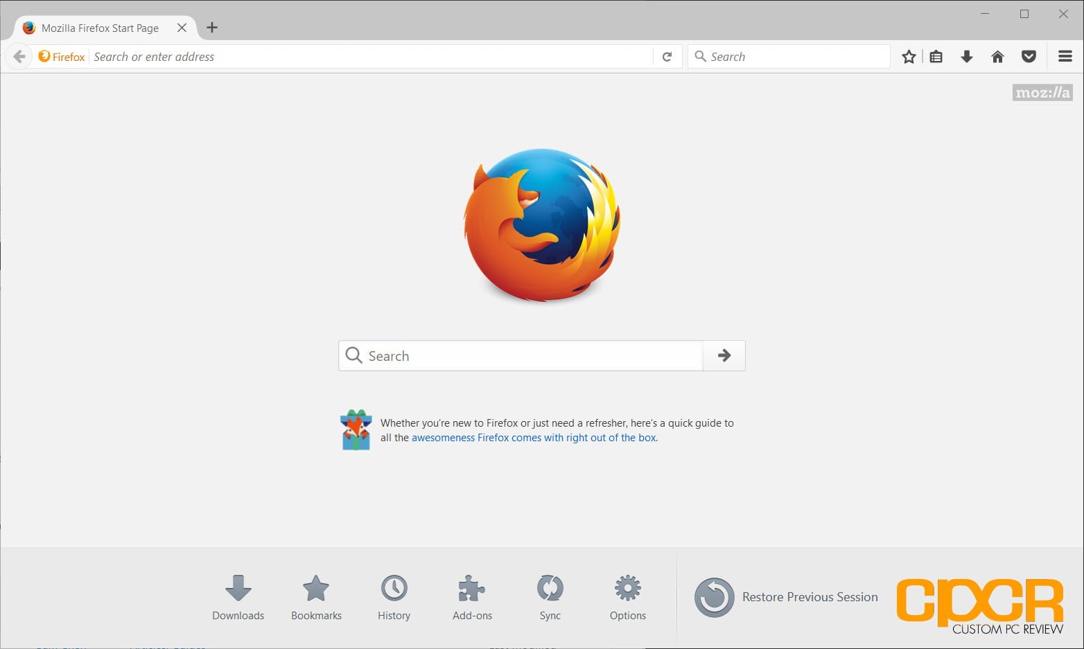Screen dimensions: 1084x649
Task: Click the page's central Search field
Action: point(521,355)
